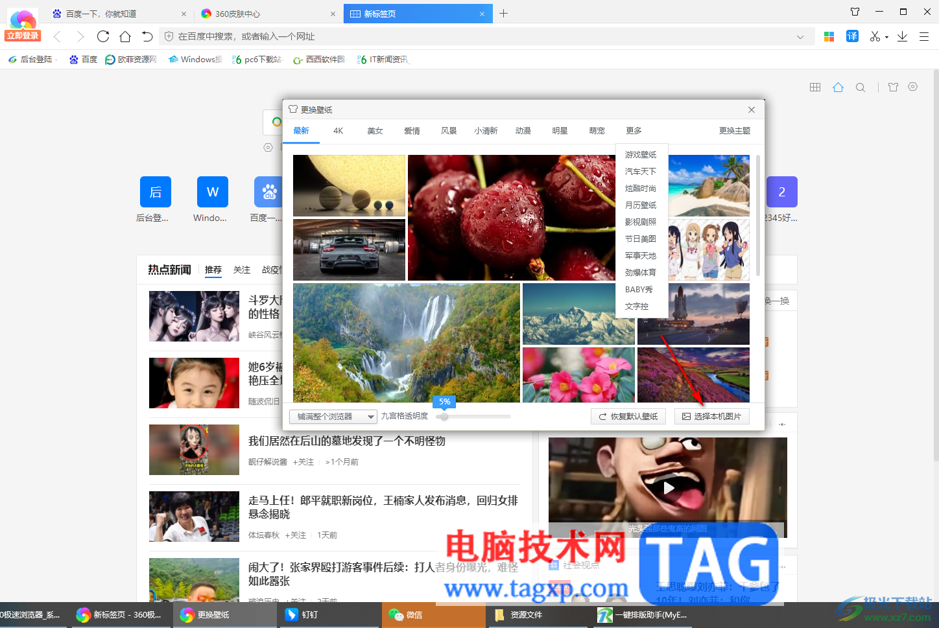939x628 pixels.
Task: Click the wallpaper dialog vertical scrollbar
Action: (757, 216)
